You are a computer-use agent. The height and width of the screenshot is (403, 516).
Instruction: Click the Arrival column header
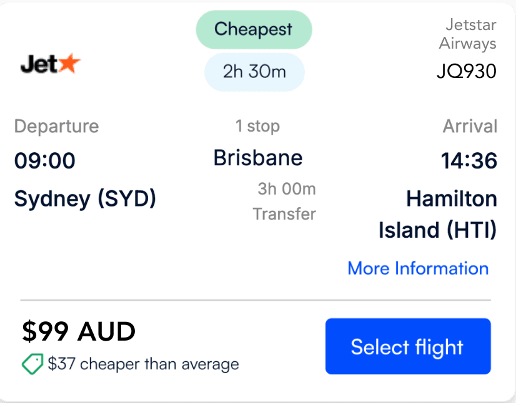point(470,126)
